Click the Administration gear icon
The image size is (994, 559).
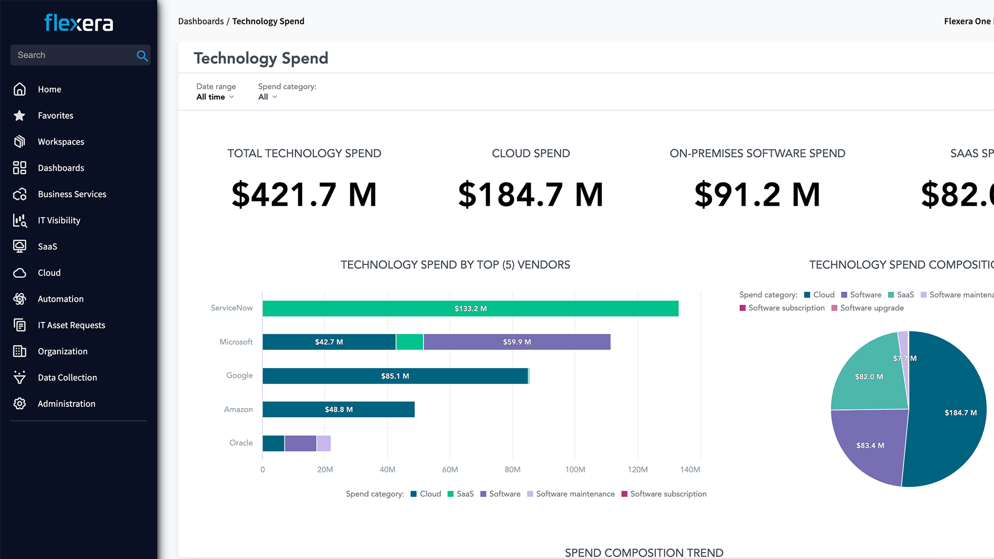point(19,404)
